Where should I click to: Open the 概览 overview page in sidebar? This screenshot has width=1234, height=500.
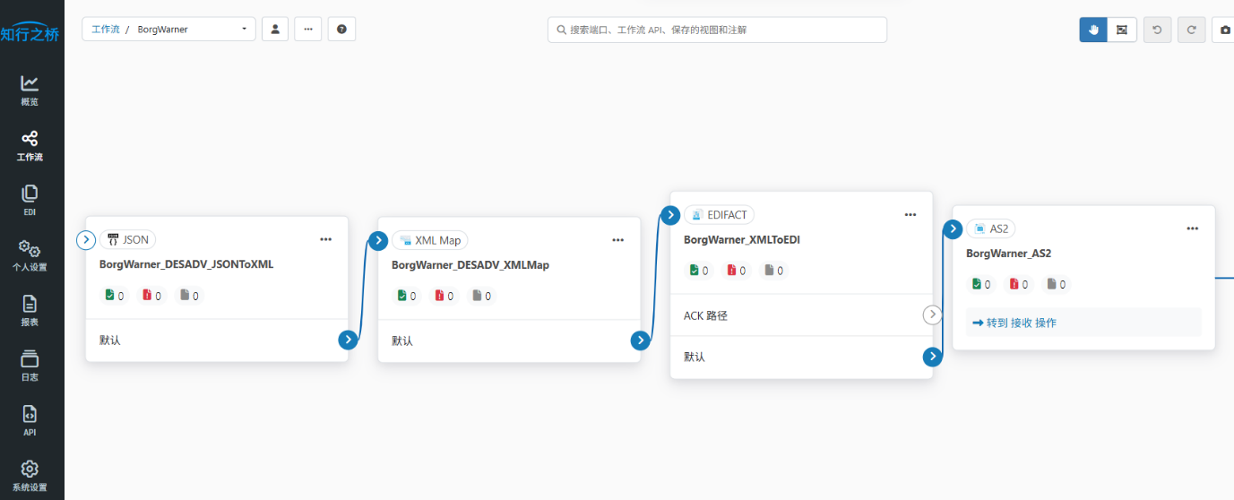30,91
